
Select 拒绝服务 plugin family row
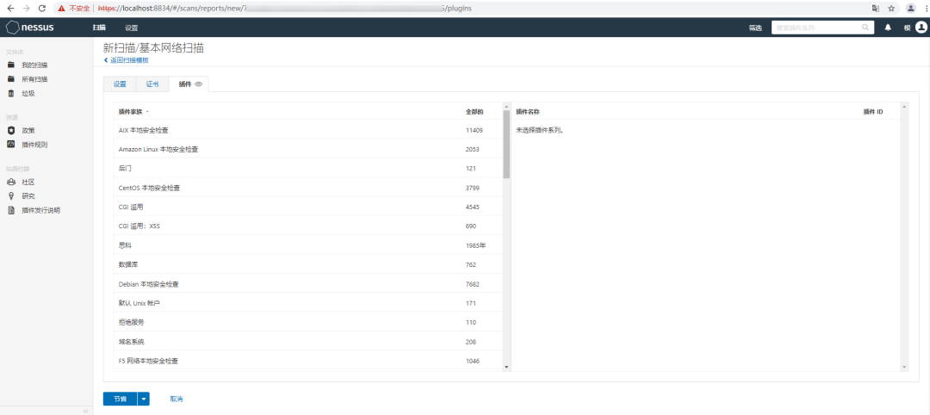pyautogui.click(x=307, y=323)
